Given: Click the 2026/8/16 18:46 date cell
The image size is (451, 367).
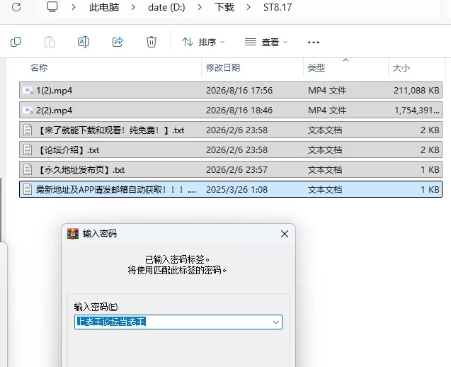Looking at the screenshot, I should pos(239,111).
